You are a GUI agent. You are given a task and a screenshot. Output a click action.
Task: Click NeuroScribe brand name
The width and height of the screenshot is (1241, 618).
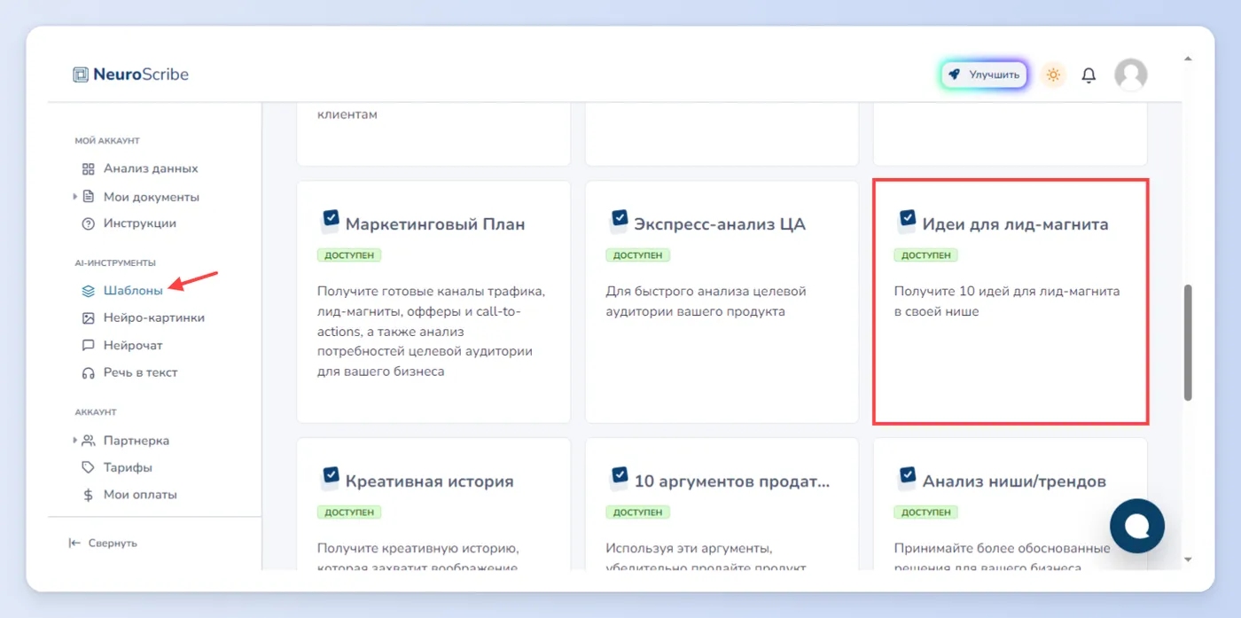coord(141,74)
